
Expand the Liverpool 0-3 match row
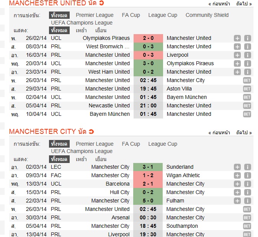[237, 55]
